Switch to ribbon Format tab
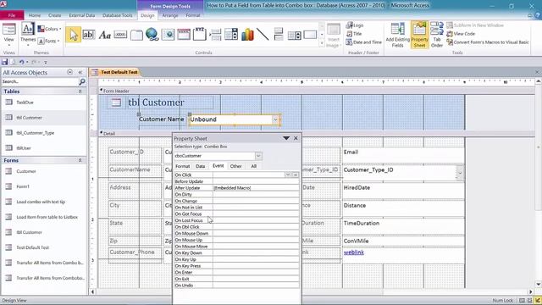This screenshot has width=542, height=305. point(193,15)
